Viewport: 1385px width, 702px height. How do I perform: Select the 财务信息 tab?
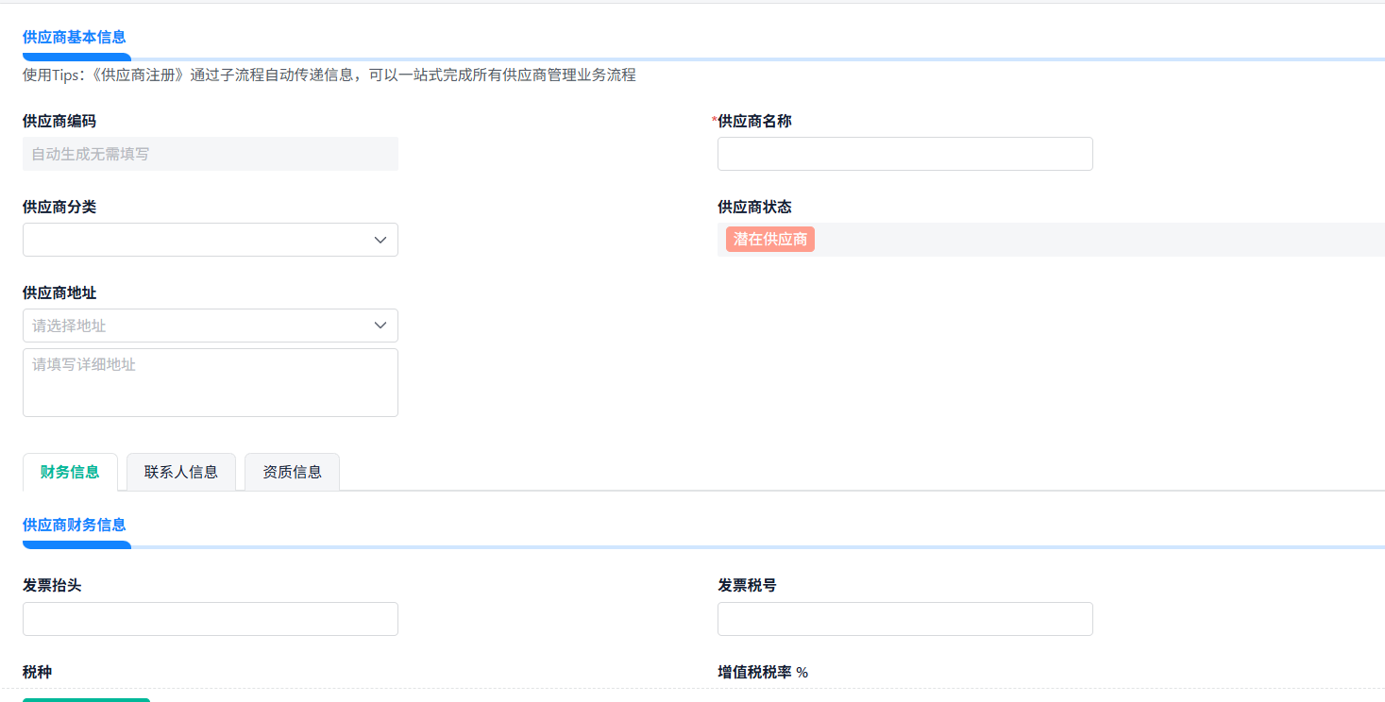70,471
